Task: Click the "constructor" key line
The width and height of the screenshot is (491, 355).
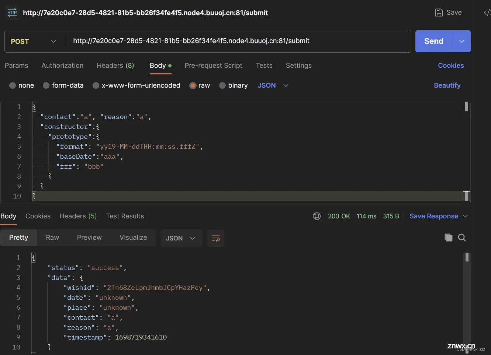Action: (70, 127)
